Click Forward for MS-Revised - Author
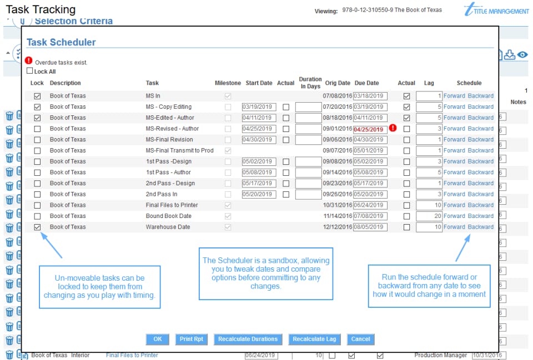The height and width of the screenshot is (360, 533). [x=454, y=129]
